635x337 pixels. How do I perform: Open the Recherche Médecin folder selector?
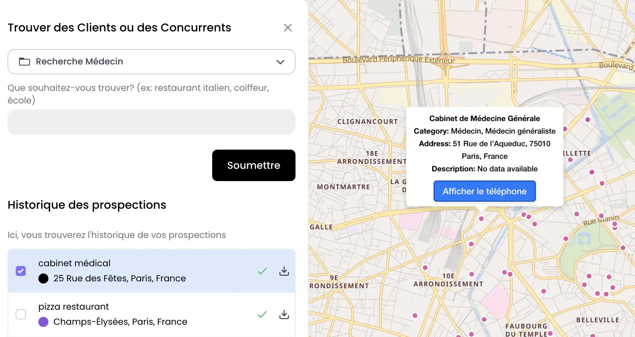click(151, 62)
